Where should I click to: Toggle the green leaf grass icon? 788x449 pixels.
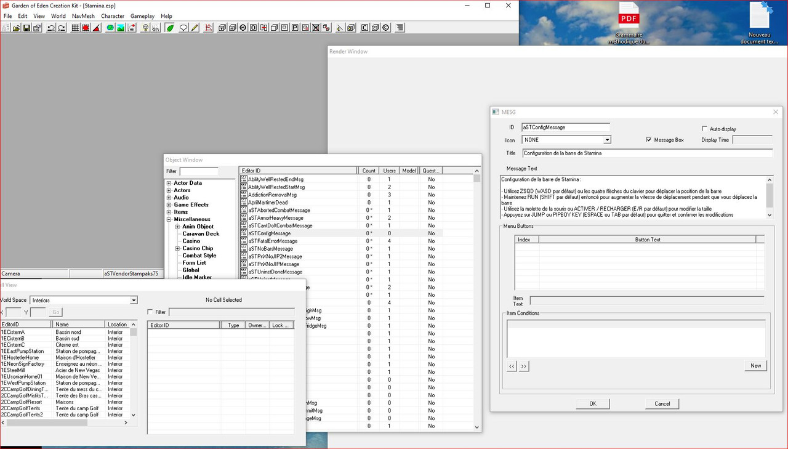click(170, 28)
